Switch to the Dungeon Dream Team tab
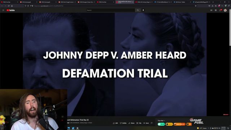This screenshot has height=130, width=231. [x=86, y=2]
